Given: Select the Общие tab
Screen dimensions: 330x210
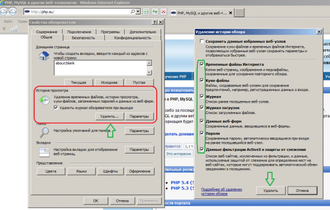Looking at the screenshot, I should (x=47, y=37).
